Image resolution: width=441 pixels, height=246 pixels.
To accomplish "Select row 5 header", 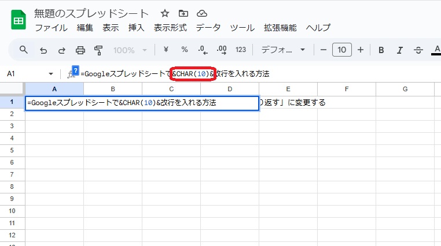I will tap(12, 150).
